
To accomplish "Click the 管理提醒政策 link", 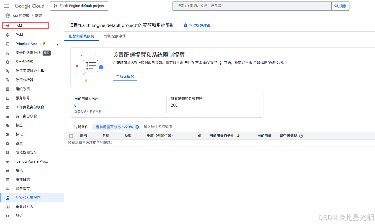I will point(199,25).
